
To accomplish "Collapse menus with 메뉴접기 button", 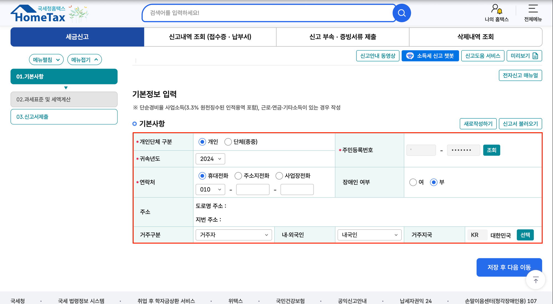I will 85,60.
